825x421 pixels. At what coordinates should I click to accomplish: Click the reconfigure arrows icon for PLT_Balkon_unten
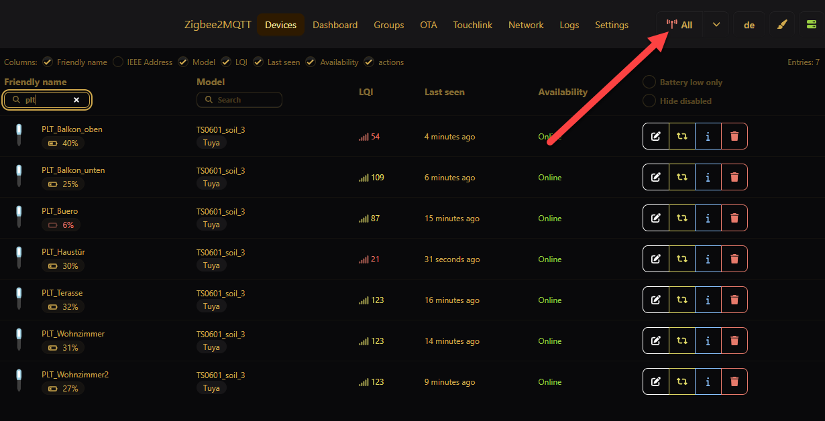point(682,177)
